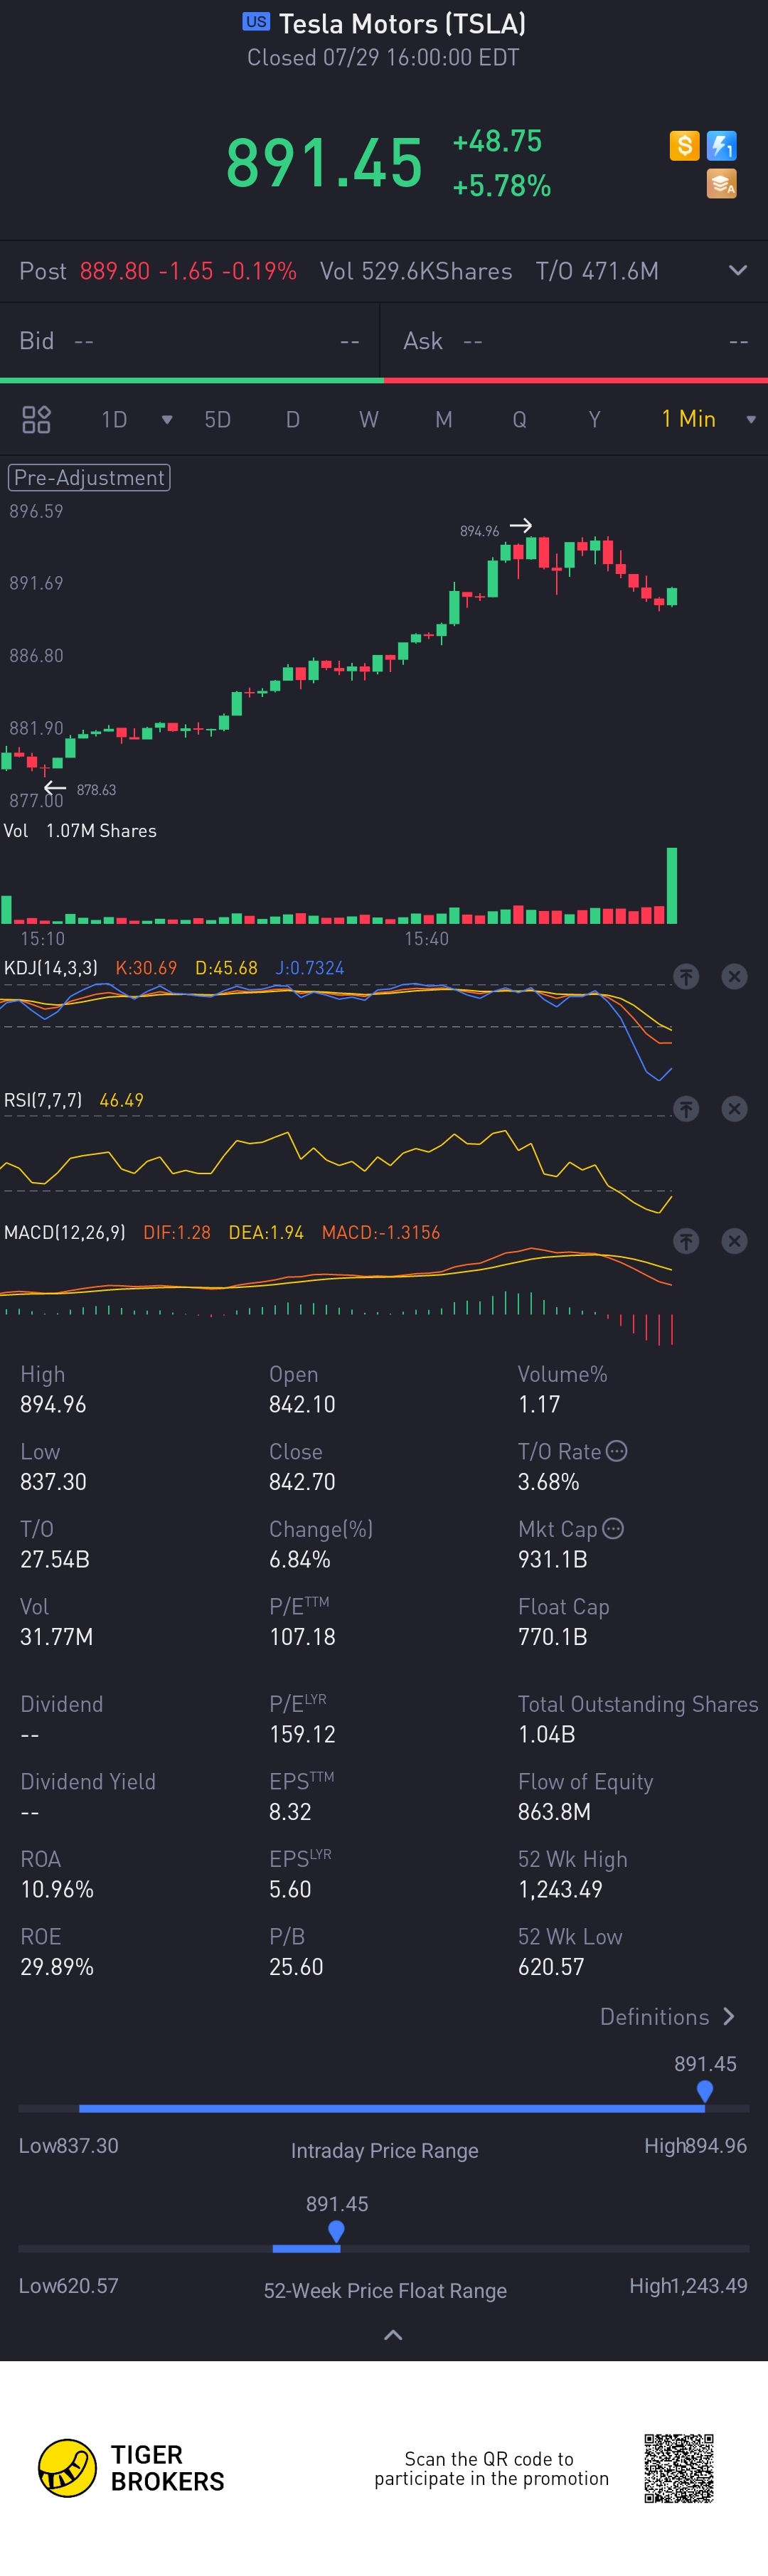Pin the RSI indicator to top
Viewport: 768px width, 2576px height.
[x=686, y=1108]
